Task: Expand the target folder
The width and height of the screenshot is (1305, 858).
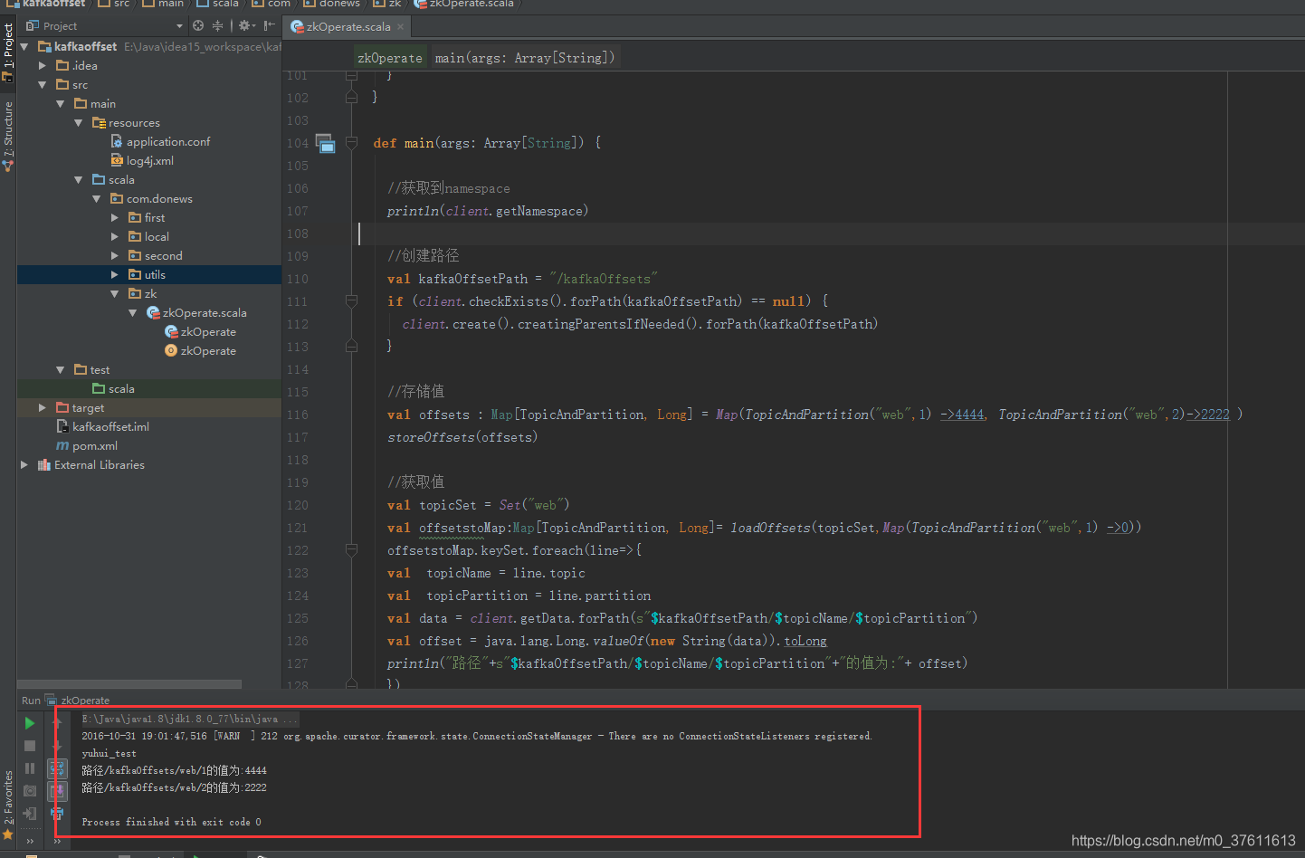Action: tap(43, 407)
